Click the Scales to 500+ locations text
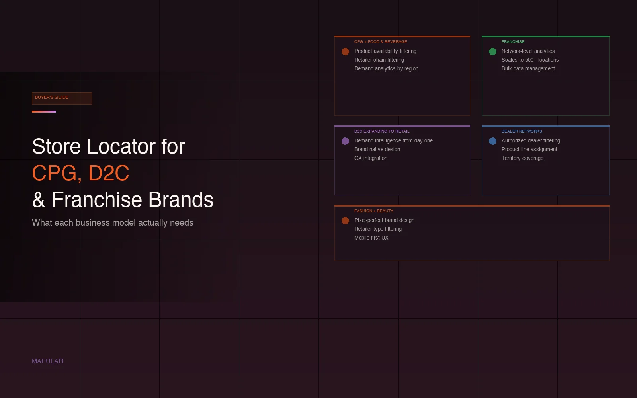This screenshot has height=398, width=637. (530, 60)
